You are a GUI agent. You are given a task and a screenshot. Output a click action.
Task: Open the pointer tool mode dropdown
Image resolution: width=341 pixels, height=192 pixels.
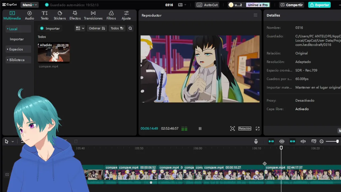13,142
